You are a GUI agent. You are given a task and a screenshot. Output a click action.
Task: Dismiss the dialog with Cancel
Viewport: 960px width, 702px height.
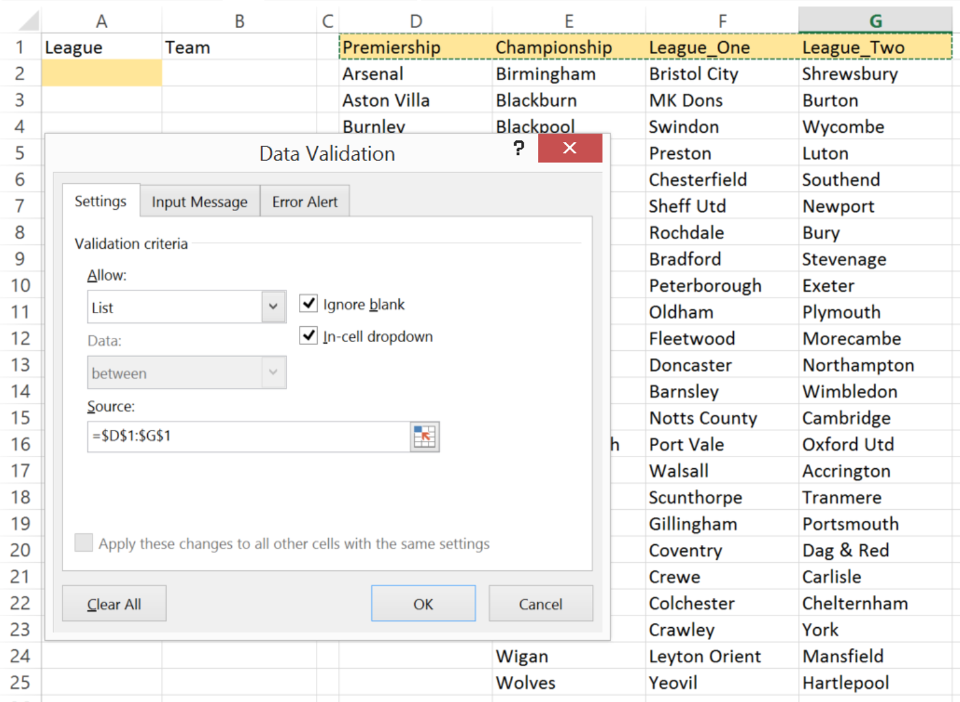click(541, 603)
